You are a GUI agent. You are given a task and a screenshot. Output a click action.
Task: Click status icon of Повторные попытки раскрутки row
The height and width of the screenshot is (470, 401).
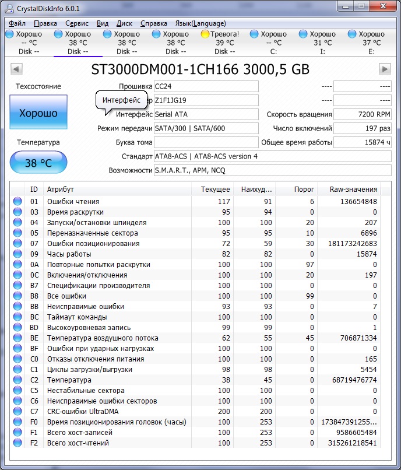17,264
